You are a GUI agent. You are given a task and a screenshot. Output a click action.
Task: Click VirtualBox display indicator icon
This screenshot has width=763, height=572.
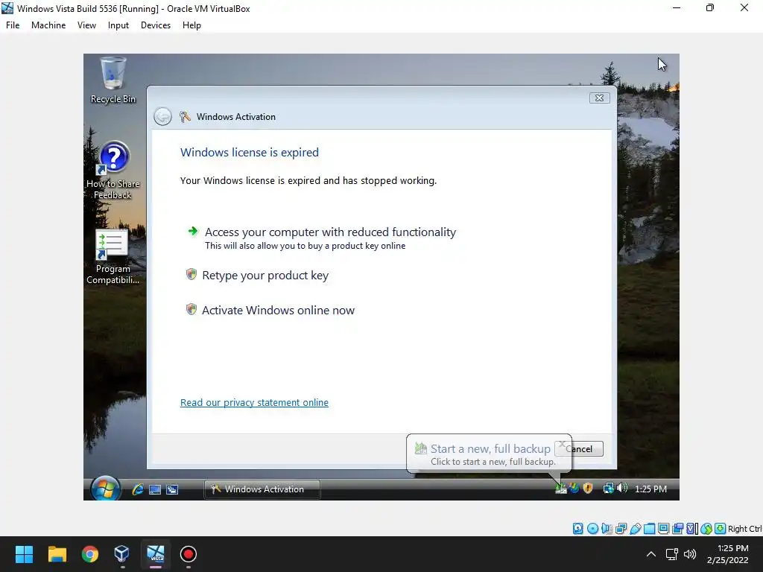coord(663,529)
